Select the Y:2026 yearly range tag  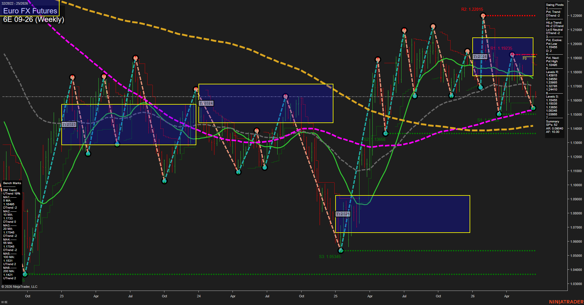480,56
